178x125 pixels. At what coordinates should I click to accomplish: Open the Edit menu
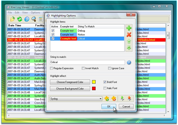17,12
